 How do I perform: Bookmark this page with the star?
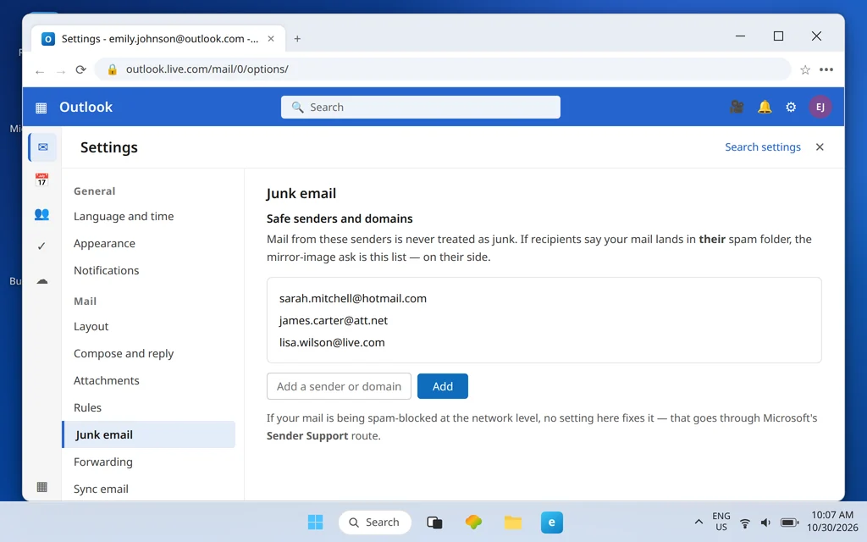pyautogui.click(x=805, y=69)
